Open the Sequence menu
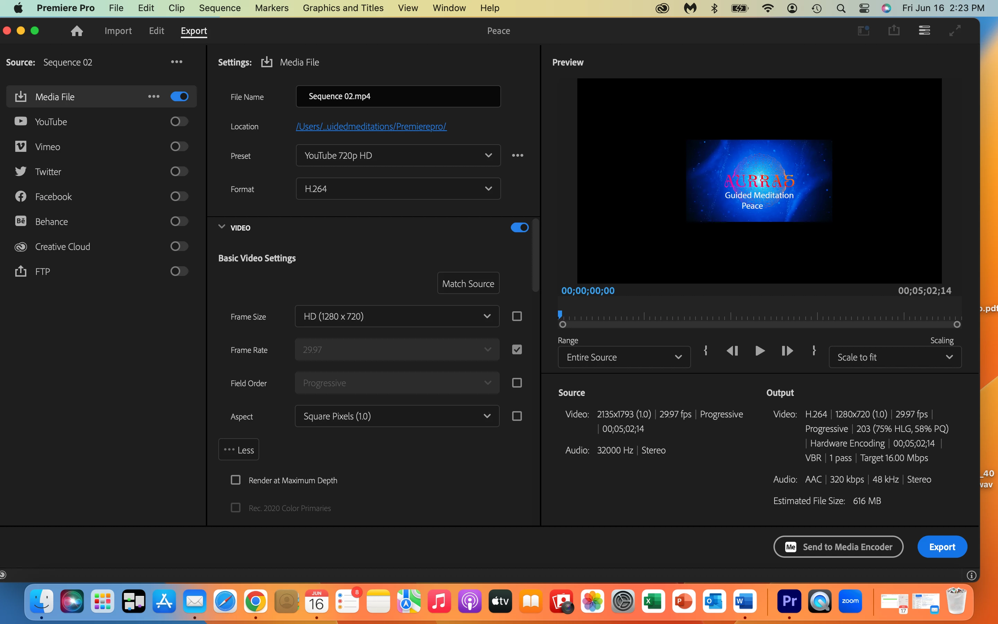The width and height of the screenshot is (998, 624). [x=219, y=8]
